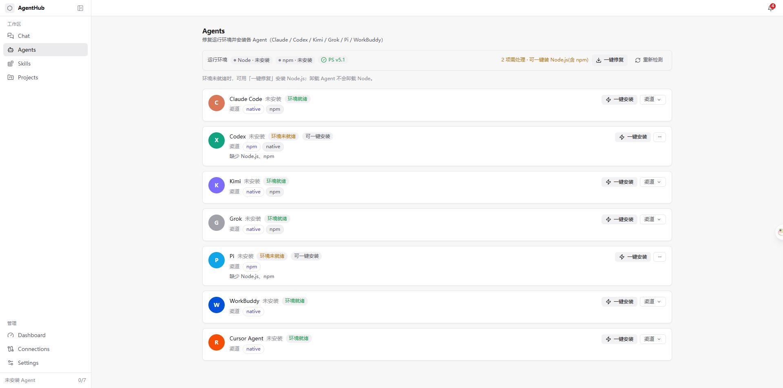Screen dimensions: 783x388
Task: Click the Codex avatar icon
Action: [217, 140]
